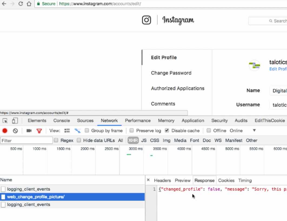Reload the page with the refresh icon
The height and width of the screenshot is (221, 287).
tap(20, 4)
